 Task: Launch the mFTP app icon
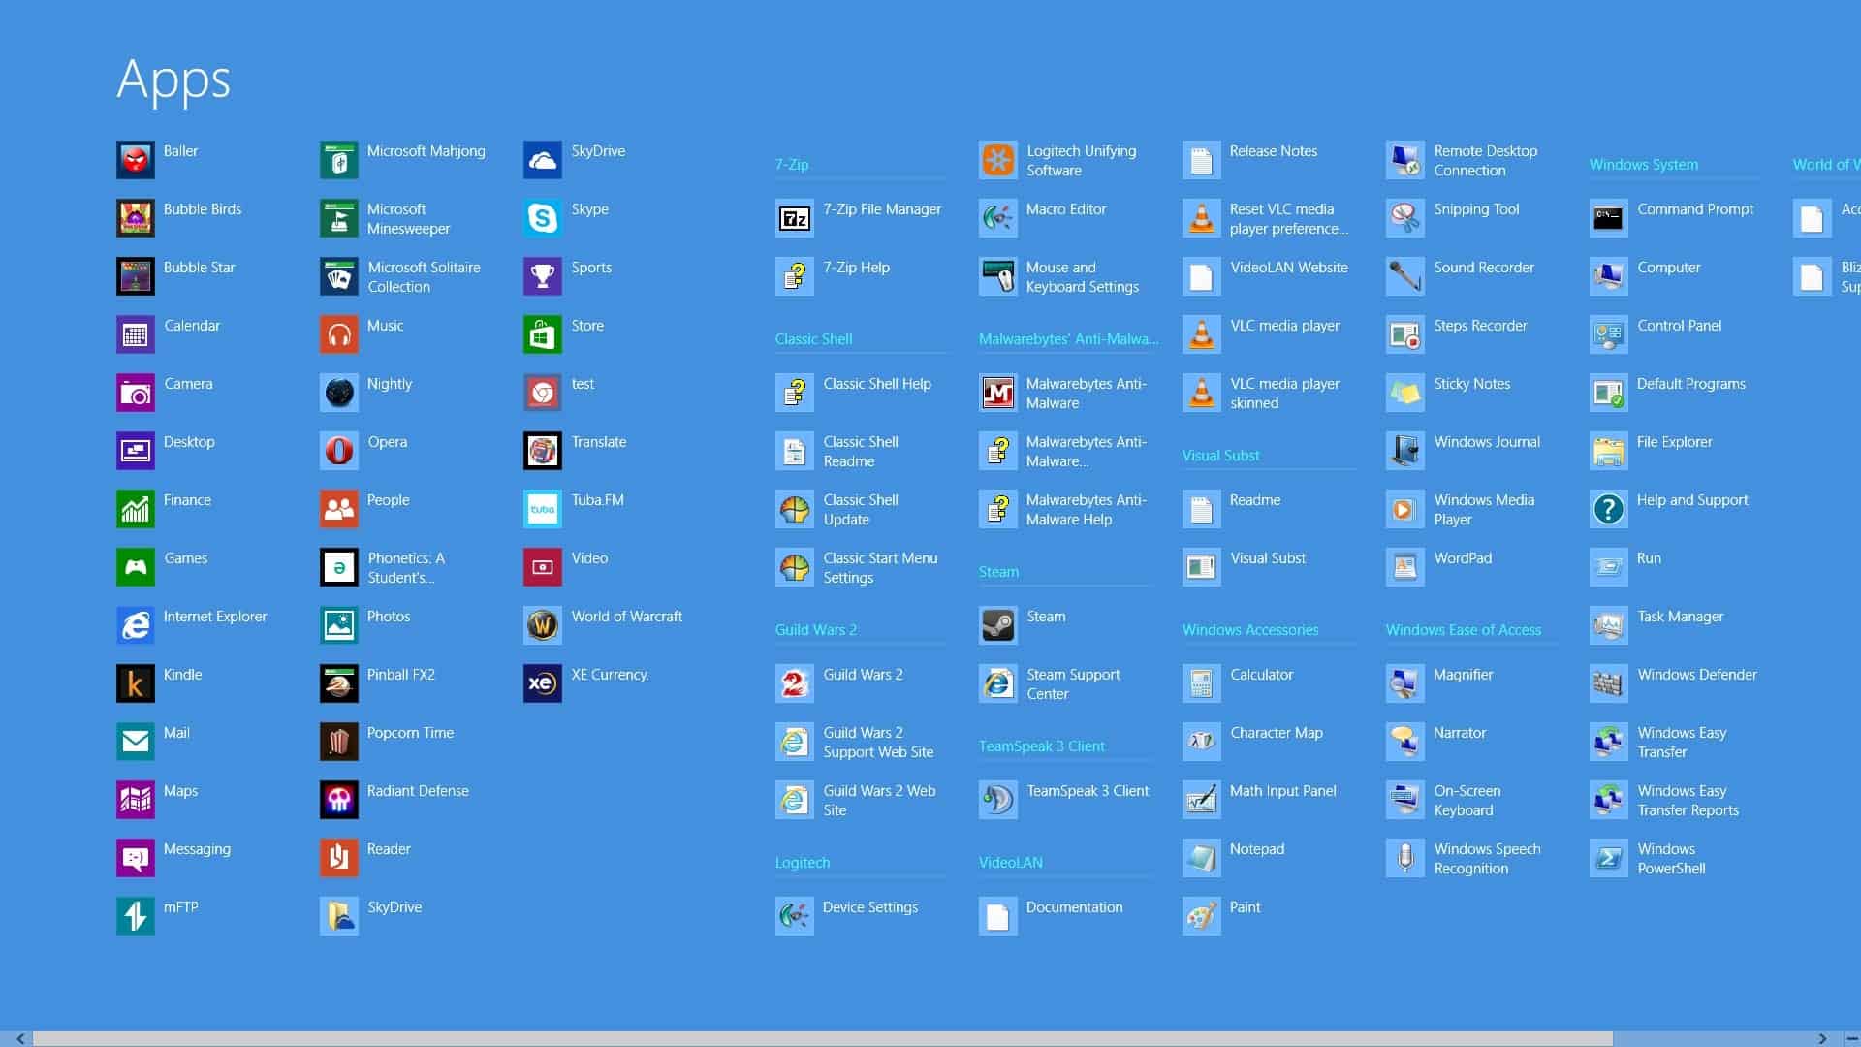136,916
